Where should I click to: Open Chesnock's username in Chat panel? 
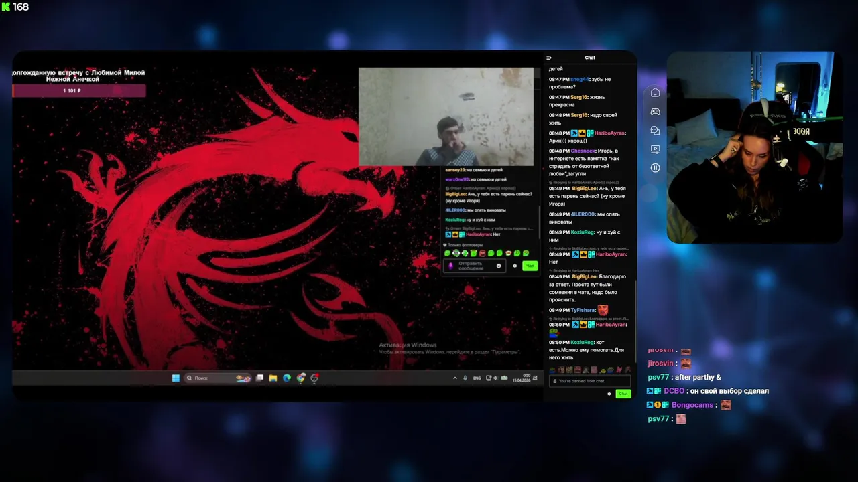[583, 151]
